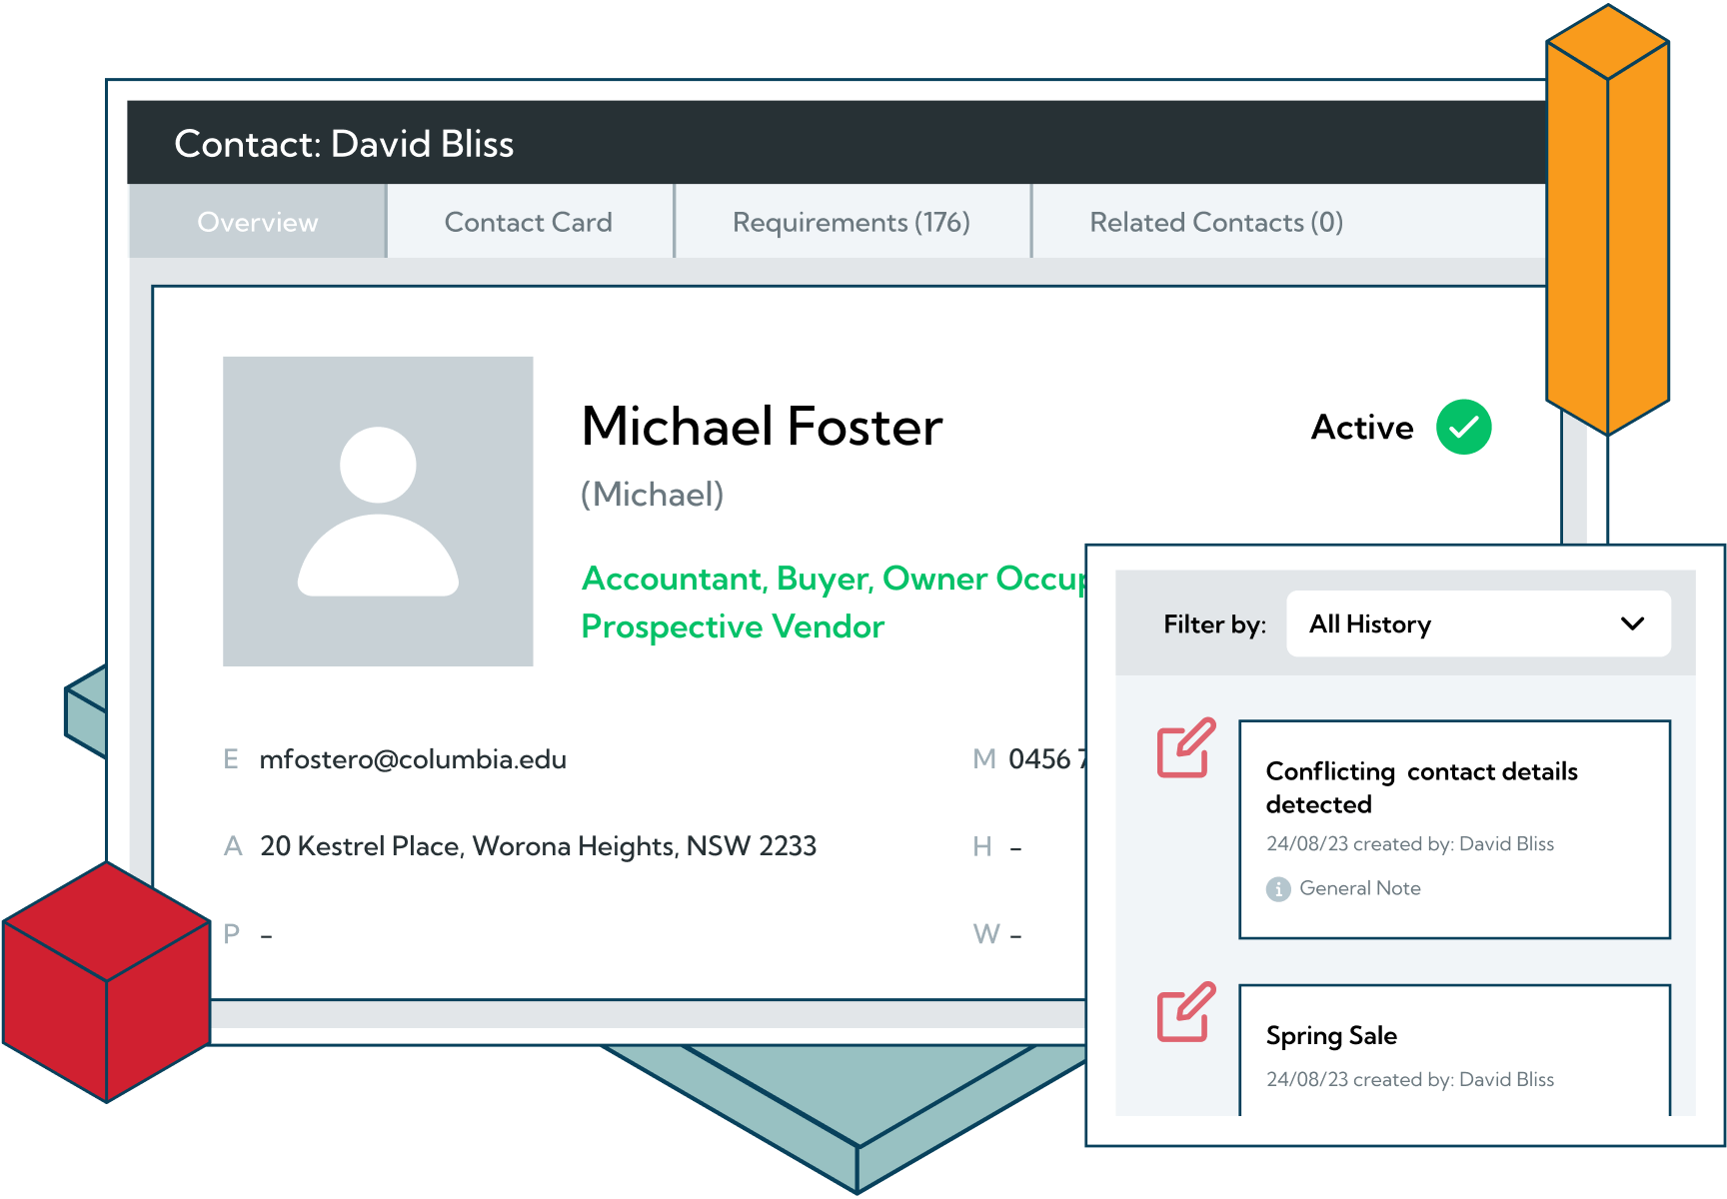The height and width of the screenshot is (1199, 1727).
Task: Open the Spring Sale note card
Action: [1454, 1049]
